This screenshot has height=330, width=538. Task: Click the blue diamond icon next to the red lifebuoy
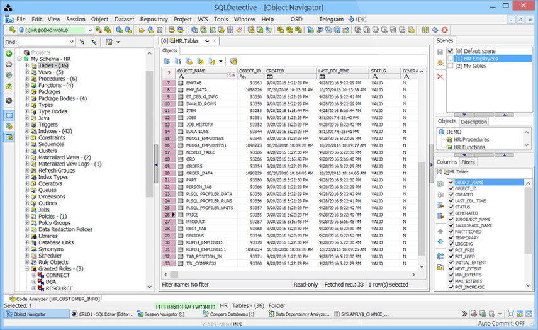435,30
